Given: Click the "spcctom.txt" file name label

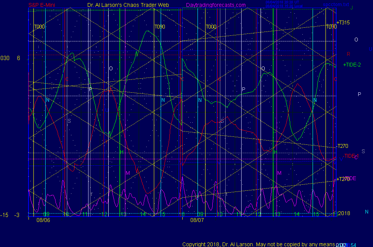Looking at the screenshot, I should pos(336,5).
